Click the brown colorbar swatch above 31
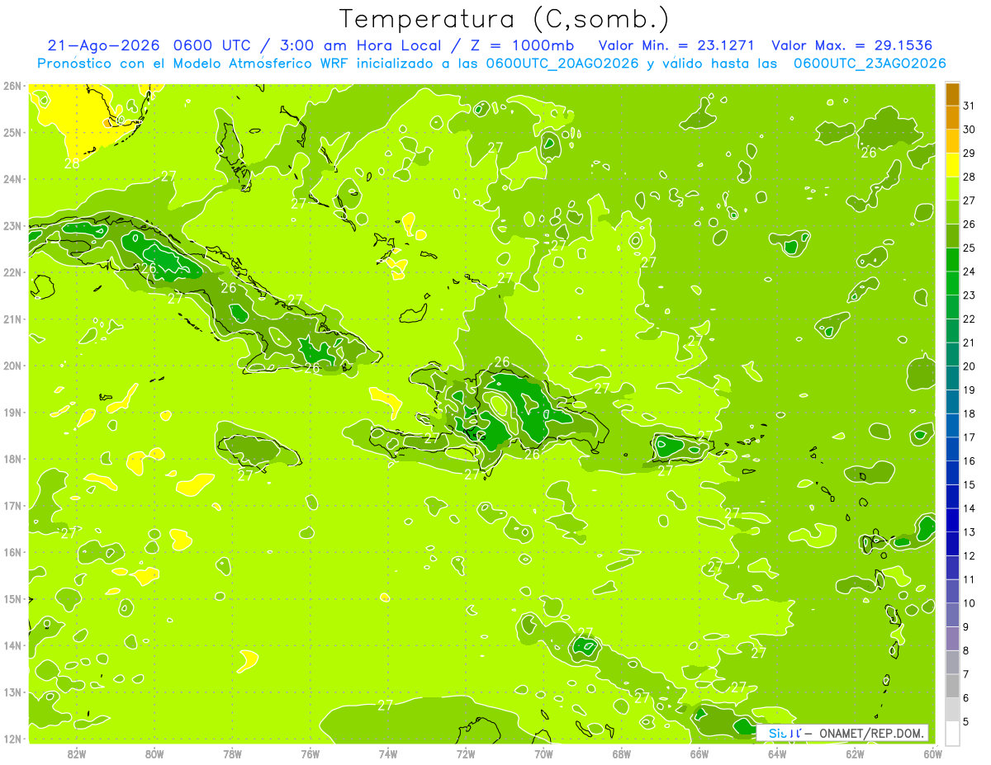This screenshot has height=765, width=991. (952, 95)
